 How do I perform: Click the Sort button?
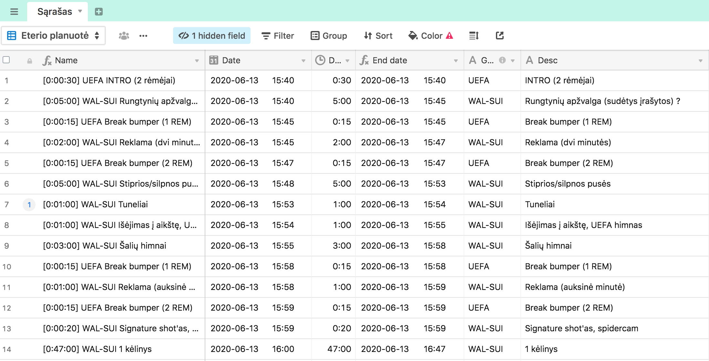[378, 36]
